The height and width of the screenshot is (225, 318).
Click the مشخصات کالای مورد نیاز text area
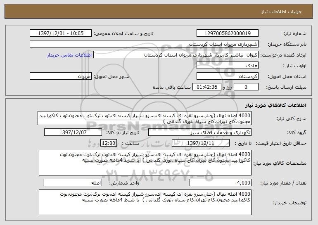(145, 163)
